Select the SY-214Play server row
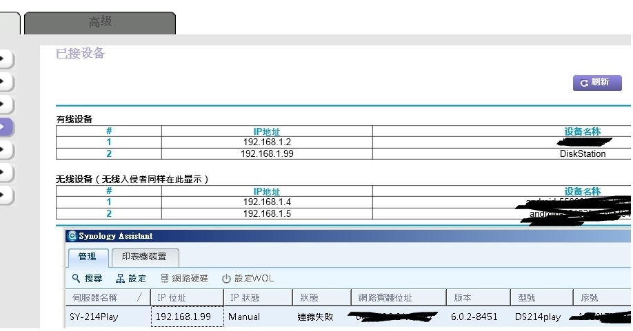 click(348, 317)
